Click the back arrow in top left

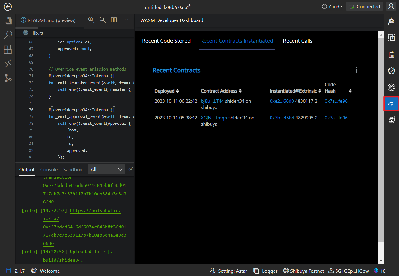[x=8, y=7]
